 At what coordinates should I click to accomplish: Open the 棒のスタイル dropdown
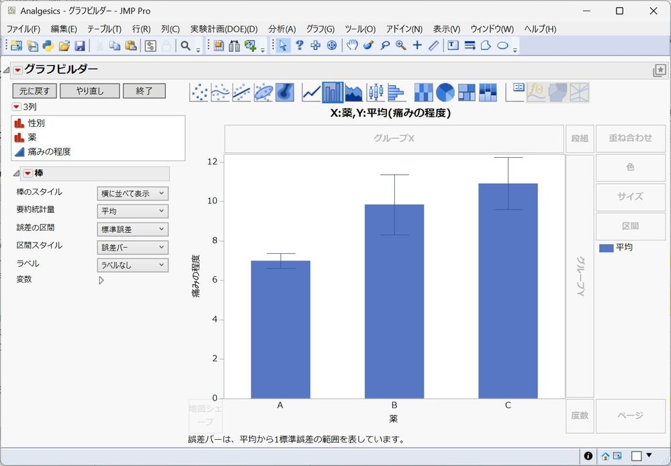(x=133, y=193)
